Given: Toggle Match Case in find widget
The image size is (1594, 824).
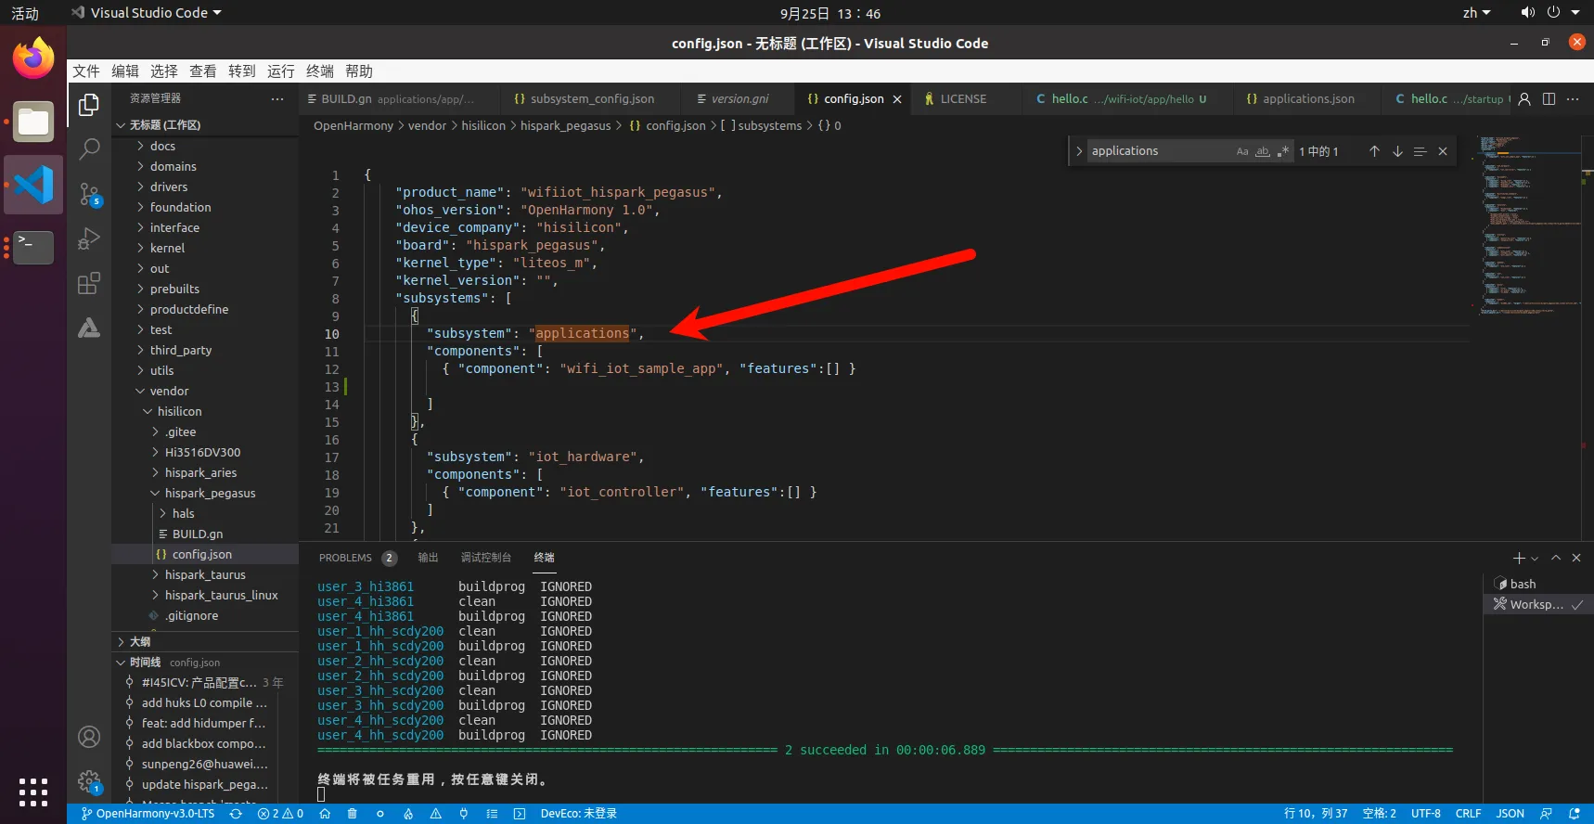Looking at the screenshot, I should pos(1242,151).
